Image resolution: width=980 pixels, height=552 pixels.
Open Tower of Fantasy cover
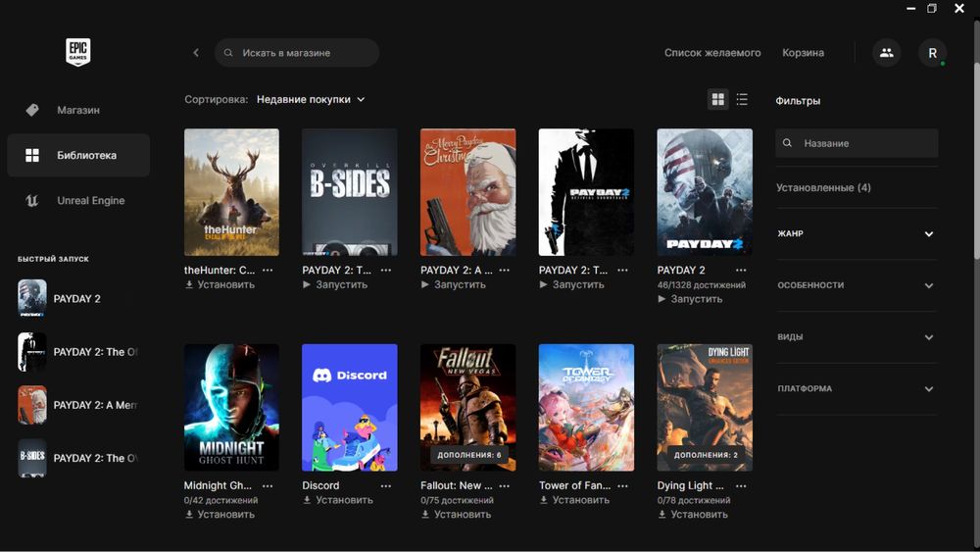(x=586, y=407)
